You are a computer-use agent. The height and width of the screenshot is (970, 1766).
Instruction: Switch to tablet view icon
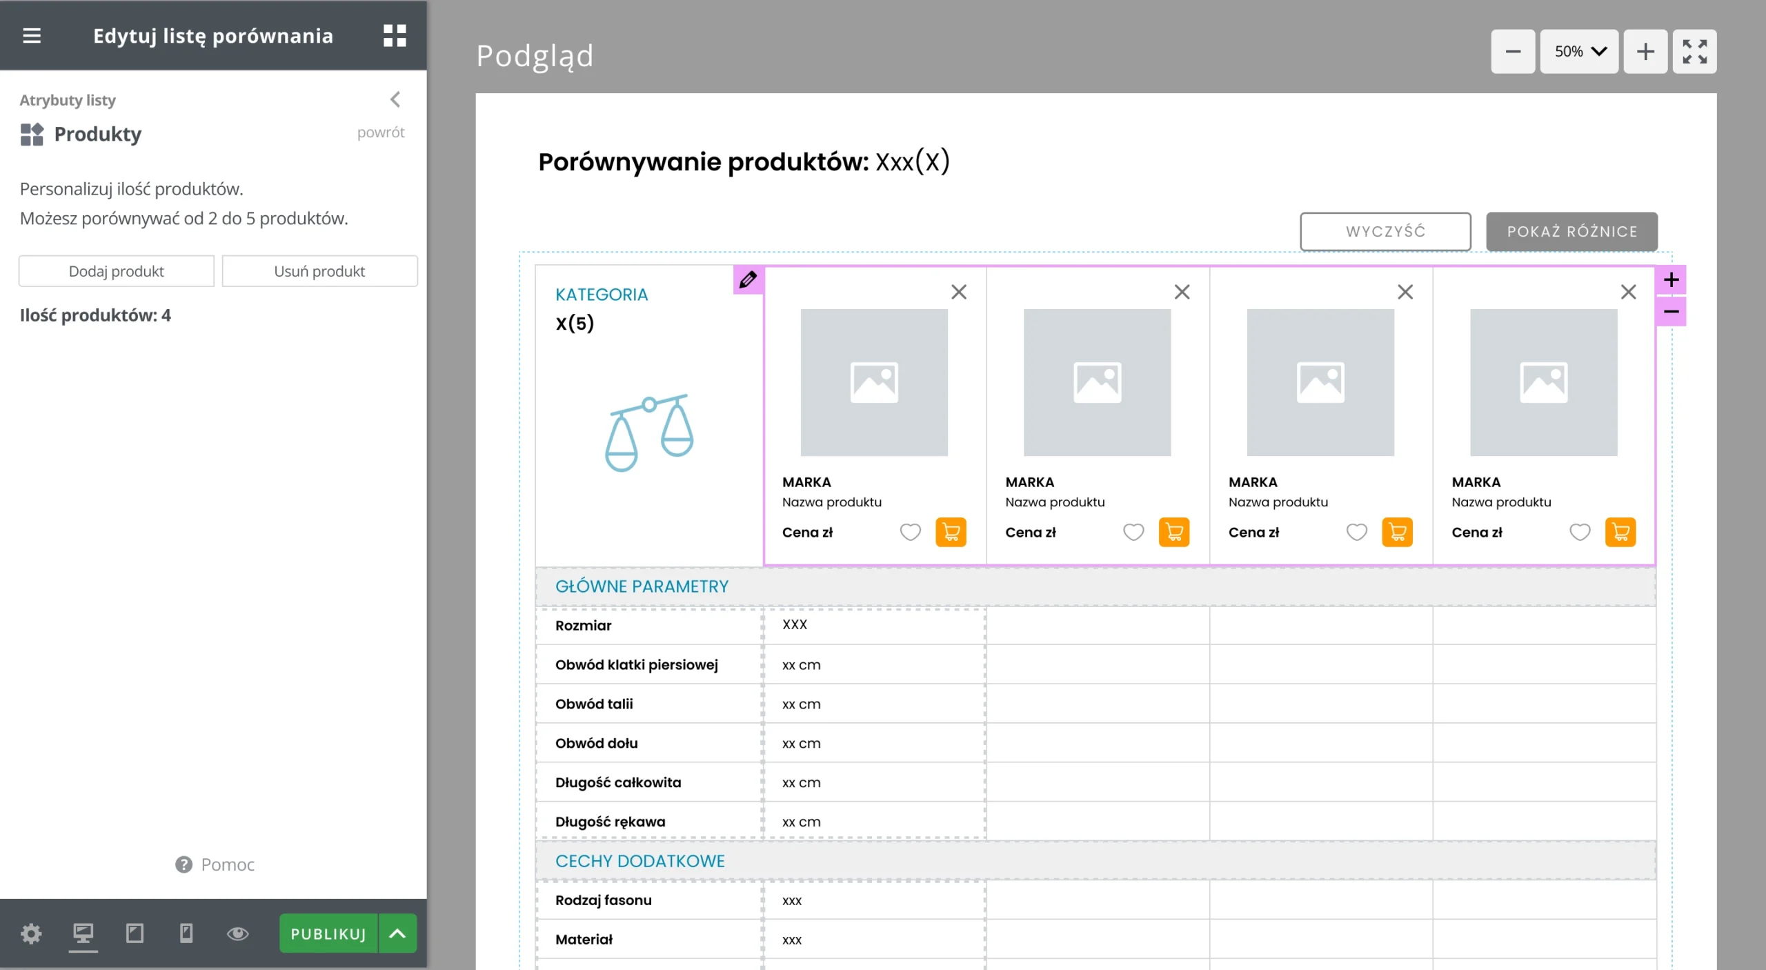point(135,933)
